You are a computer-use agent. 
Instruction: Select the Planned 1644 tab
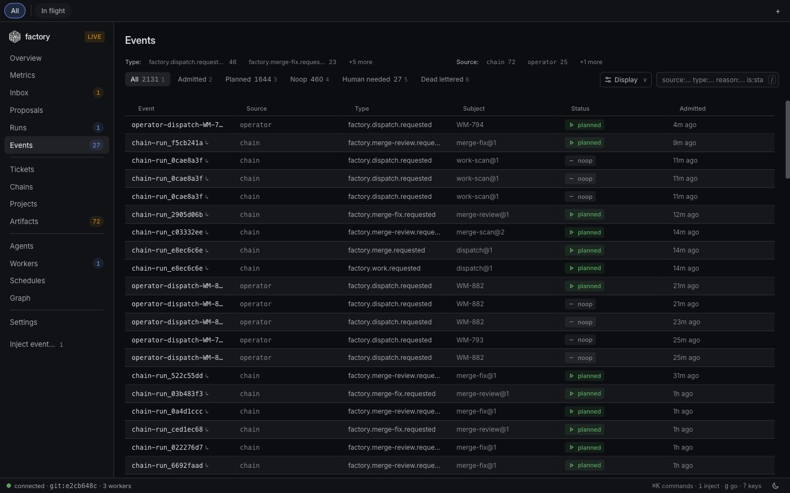pos(251,79)
